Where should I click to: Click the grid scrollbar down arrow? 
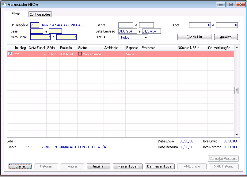click(237, 135)
